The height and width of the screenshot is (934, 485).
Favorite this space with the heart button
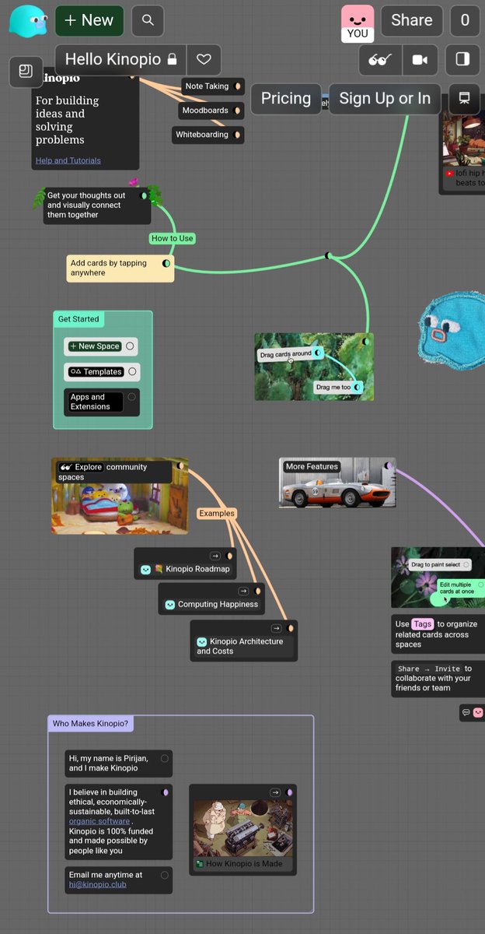[204, 59]
